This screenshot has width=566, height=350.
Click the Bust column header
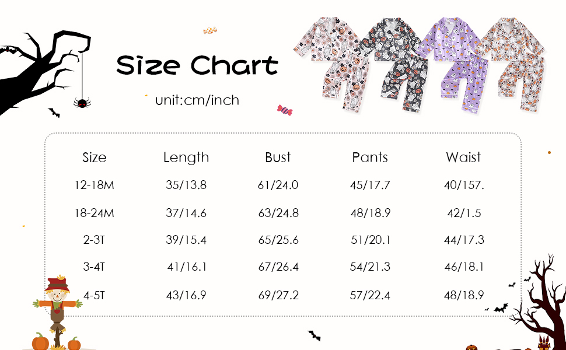[x=278, y=157]
